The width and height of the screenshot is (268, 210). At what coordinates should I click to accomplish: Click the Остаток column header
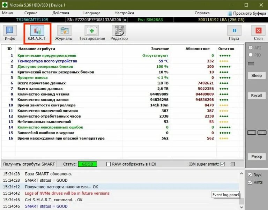[x=226, y=49]
